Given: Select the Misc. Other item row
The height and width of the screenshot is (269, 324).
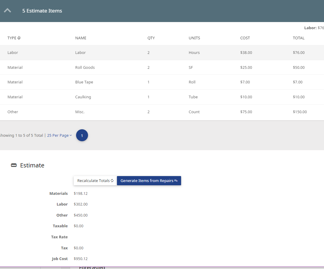Looking at the screenshot, I should coord(162,112).
